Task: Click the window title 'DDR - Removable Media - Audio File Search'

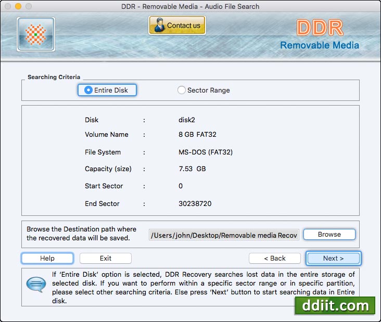Action: [190, 7]
